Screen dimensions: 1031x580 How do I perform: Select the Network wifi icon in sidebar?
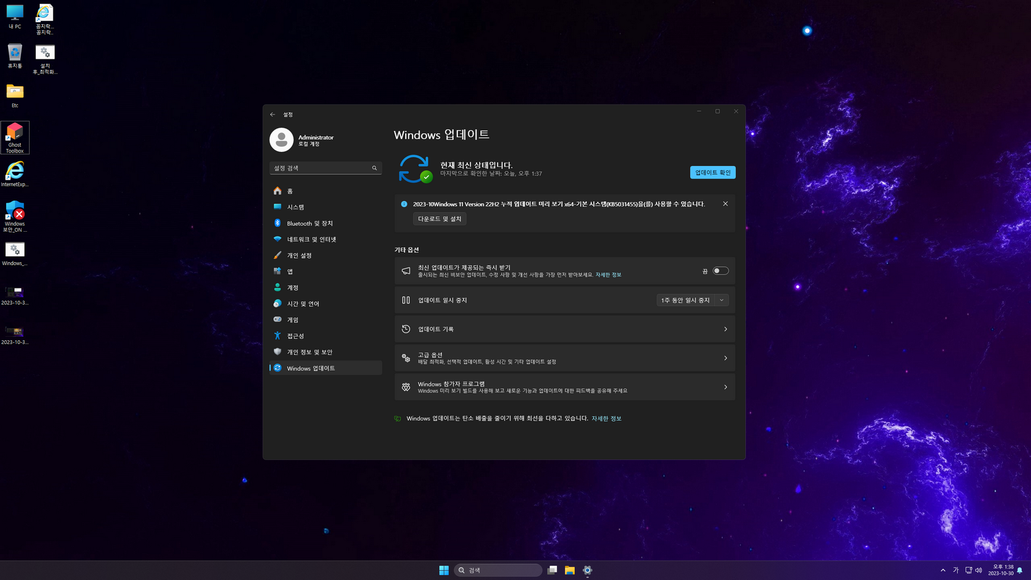(278, 239)
